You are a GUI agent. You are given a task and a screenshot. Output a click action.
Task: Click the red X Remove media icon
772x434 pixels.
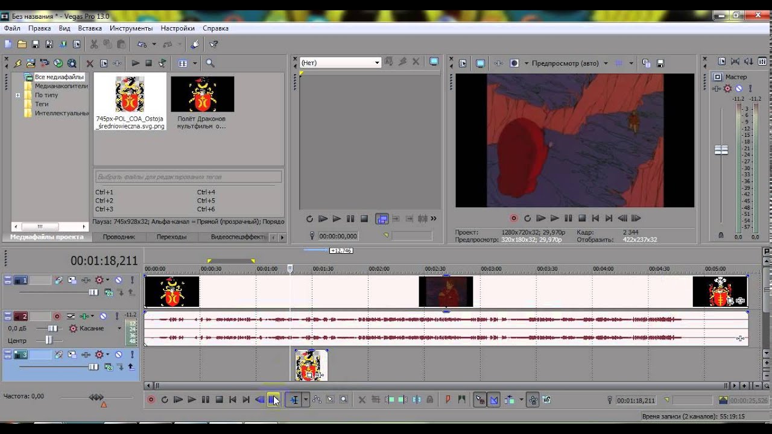[90, 63]
